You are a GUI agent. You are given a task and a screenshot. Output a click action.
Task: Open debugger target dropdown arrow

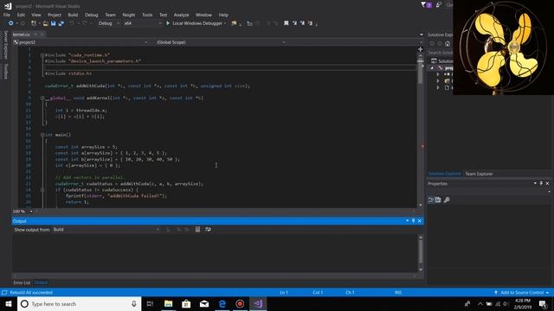[225, 23]
